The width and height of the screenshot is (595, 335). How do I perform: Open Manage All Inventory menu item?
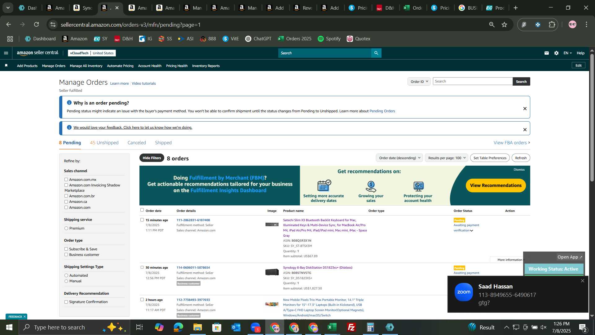[x=86, y=66]
